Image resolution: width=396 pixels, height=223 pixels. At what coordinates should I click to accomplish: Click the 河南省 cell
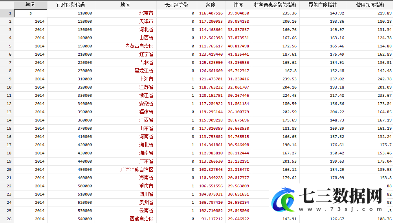(x=126, y=136)
